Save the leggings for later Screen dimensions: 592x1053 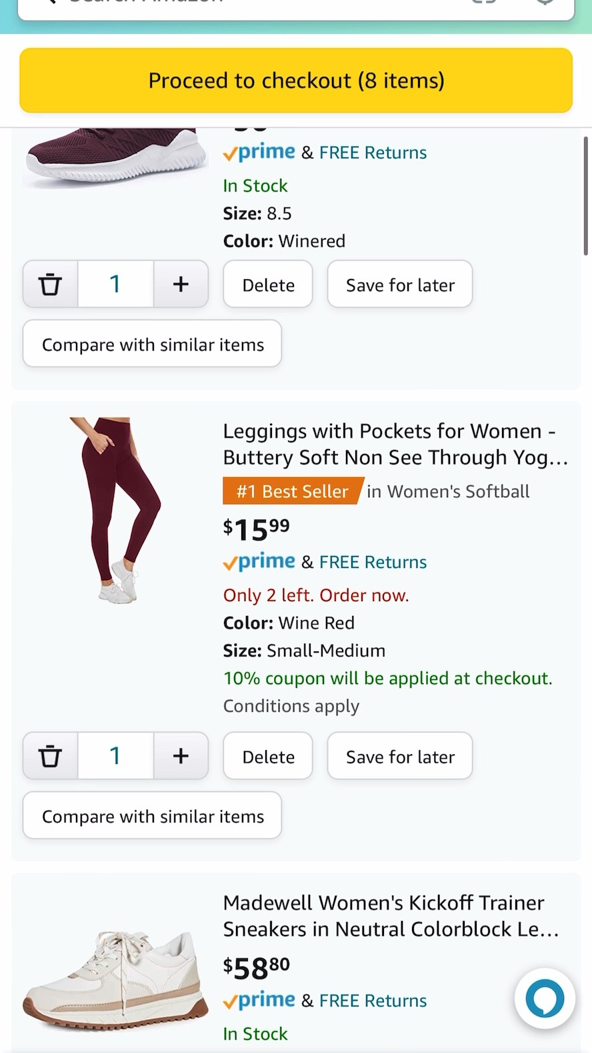[x=399, y=755]
